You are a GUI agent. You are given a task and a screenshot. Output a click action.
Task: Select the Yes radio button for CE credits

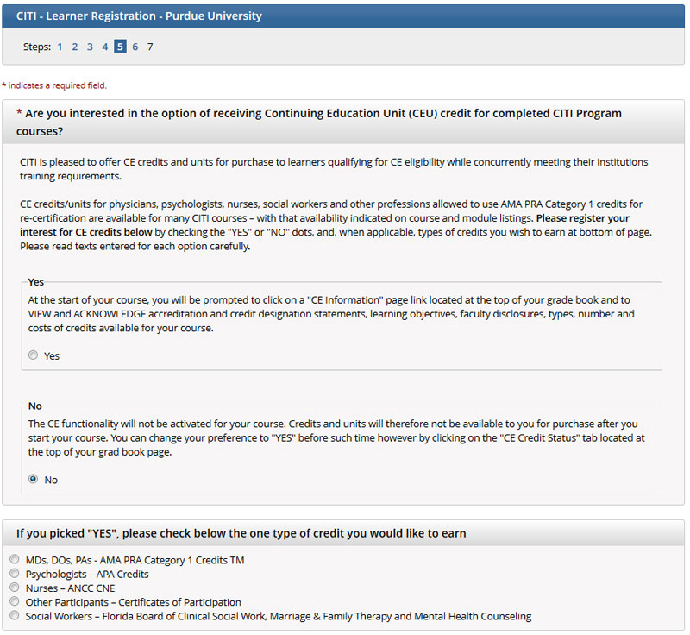coord(33,355)
